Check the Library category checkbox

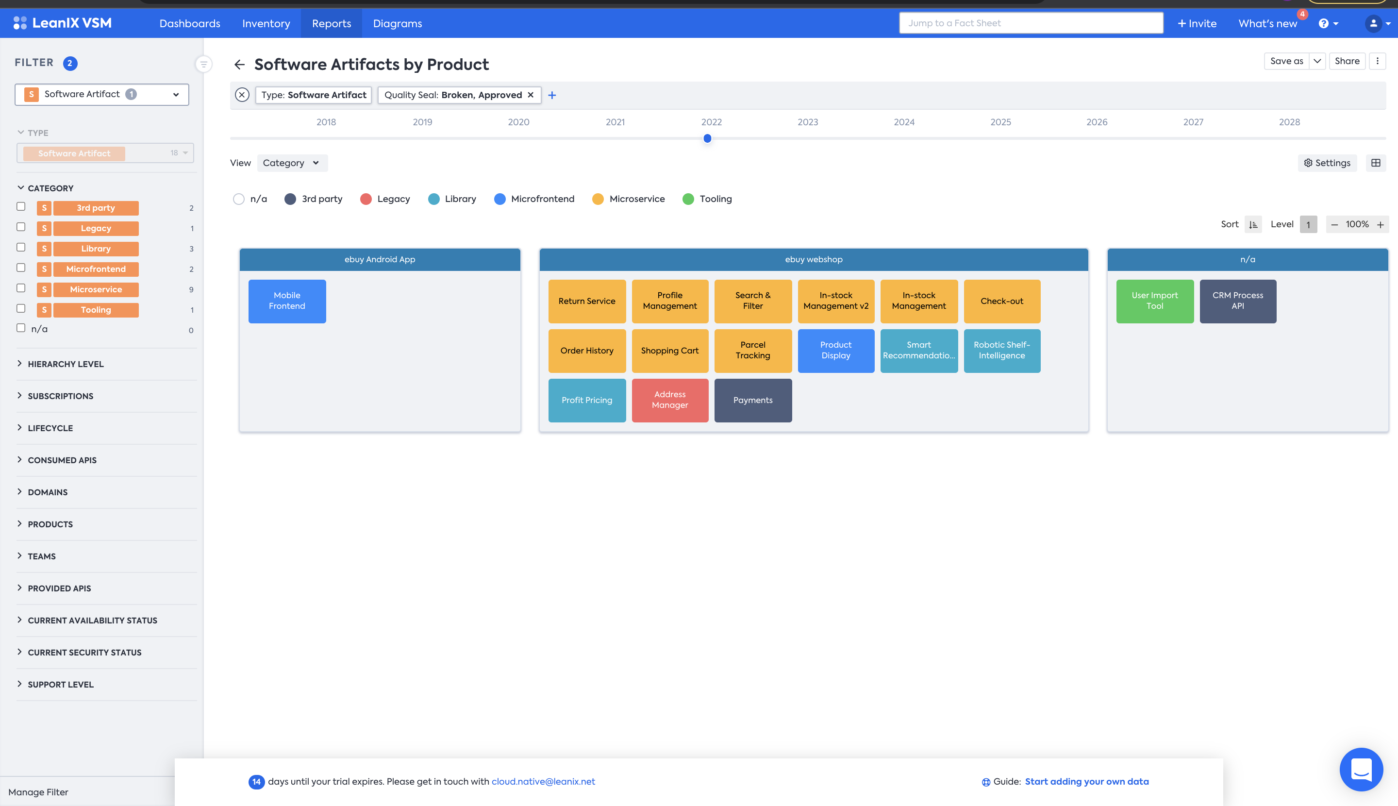[x=21, y=248]
